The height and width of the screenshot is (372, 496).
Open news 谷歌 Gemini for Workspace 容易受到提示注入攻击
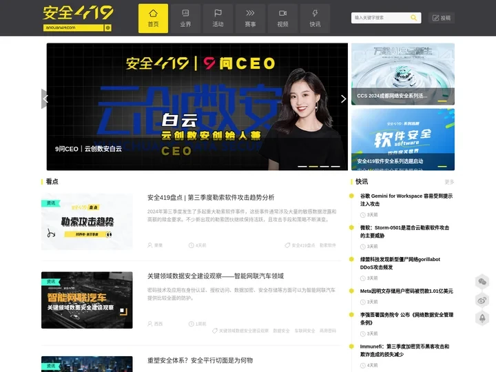(x=406, y=200)
